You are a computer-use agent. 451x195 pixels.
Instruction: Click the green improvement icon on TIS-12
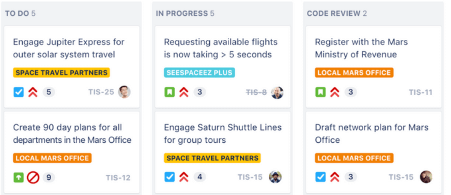(18, 177)
